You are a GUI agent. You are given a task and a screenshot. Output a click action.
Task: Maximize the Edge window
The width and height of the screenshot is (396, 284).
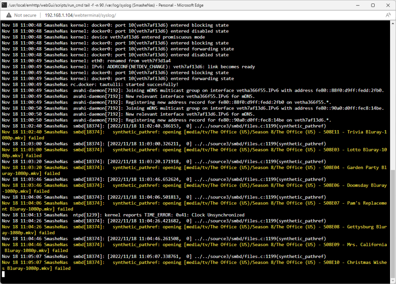click(x=373, y=5)
